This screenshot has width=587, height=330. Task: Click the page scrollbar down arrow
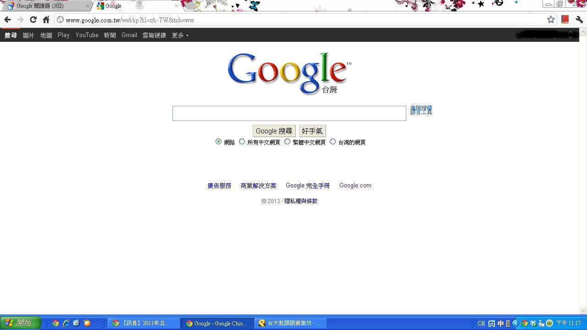[583, 310]
